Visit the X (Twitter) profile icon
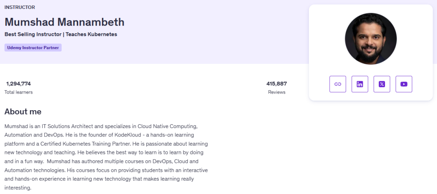The image size is (437, 194). pyautogui.click(x=382, y=84)
